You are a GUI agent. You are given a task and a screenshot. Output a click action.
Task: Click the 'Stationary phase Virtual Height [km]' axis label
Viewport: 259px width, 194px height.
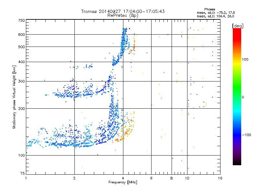[14, 97]
